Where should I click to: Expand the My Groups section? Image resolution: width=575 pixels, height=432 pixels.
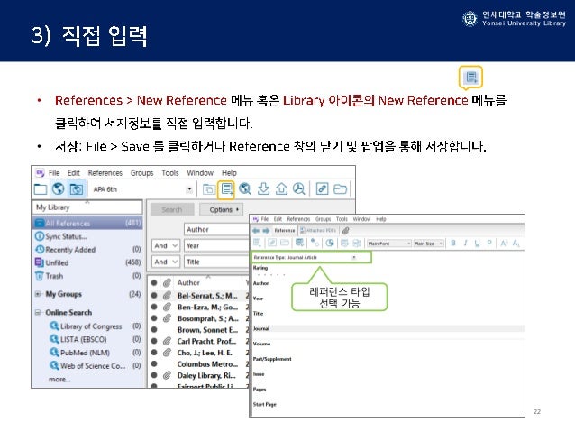[x=38, y=294]
